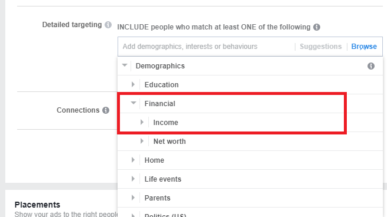Click info icon beside Connections
Viewport: 387px width, 217px height.
pyautogui.click(x=106, y=110)
